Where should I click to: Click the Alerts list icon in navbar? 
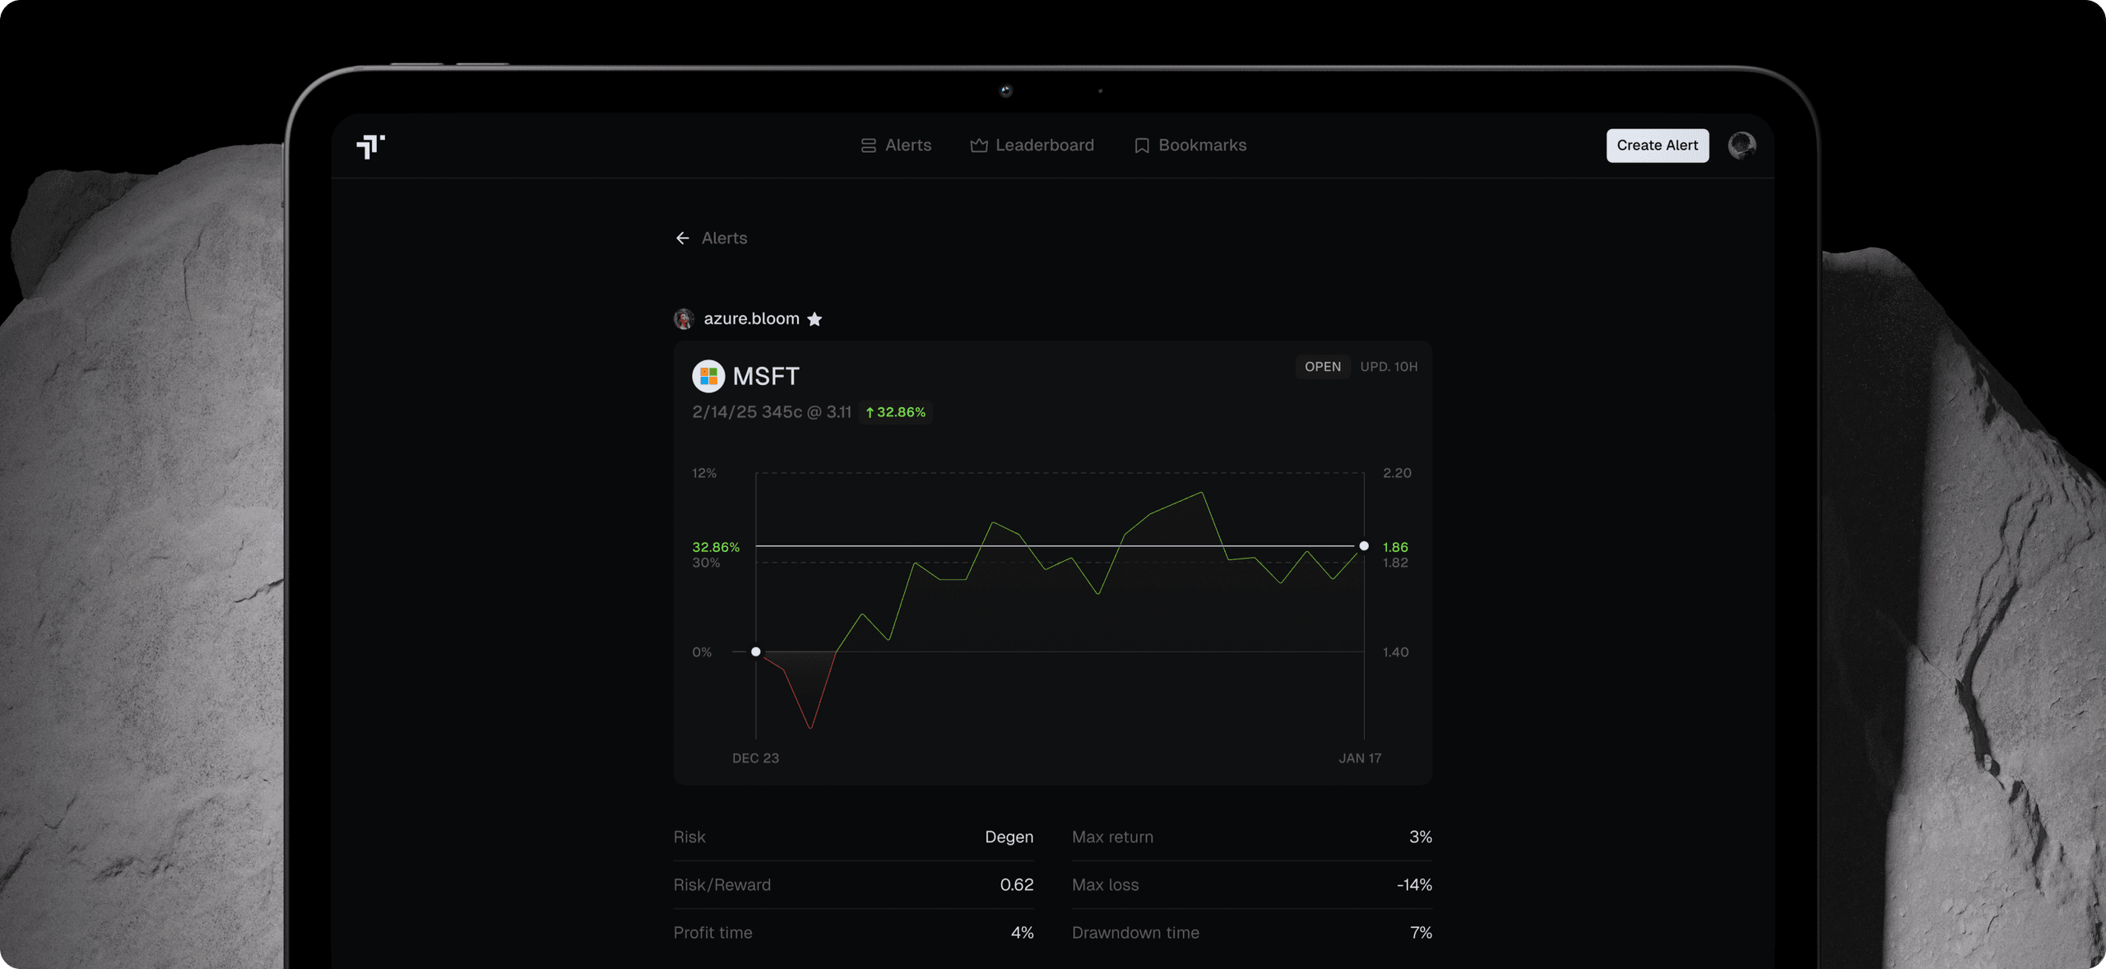pos(868,146)
